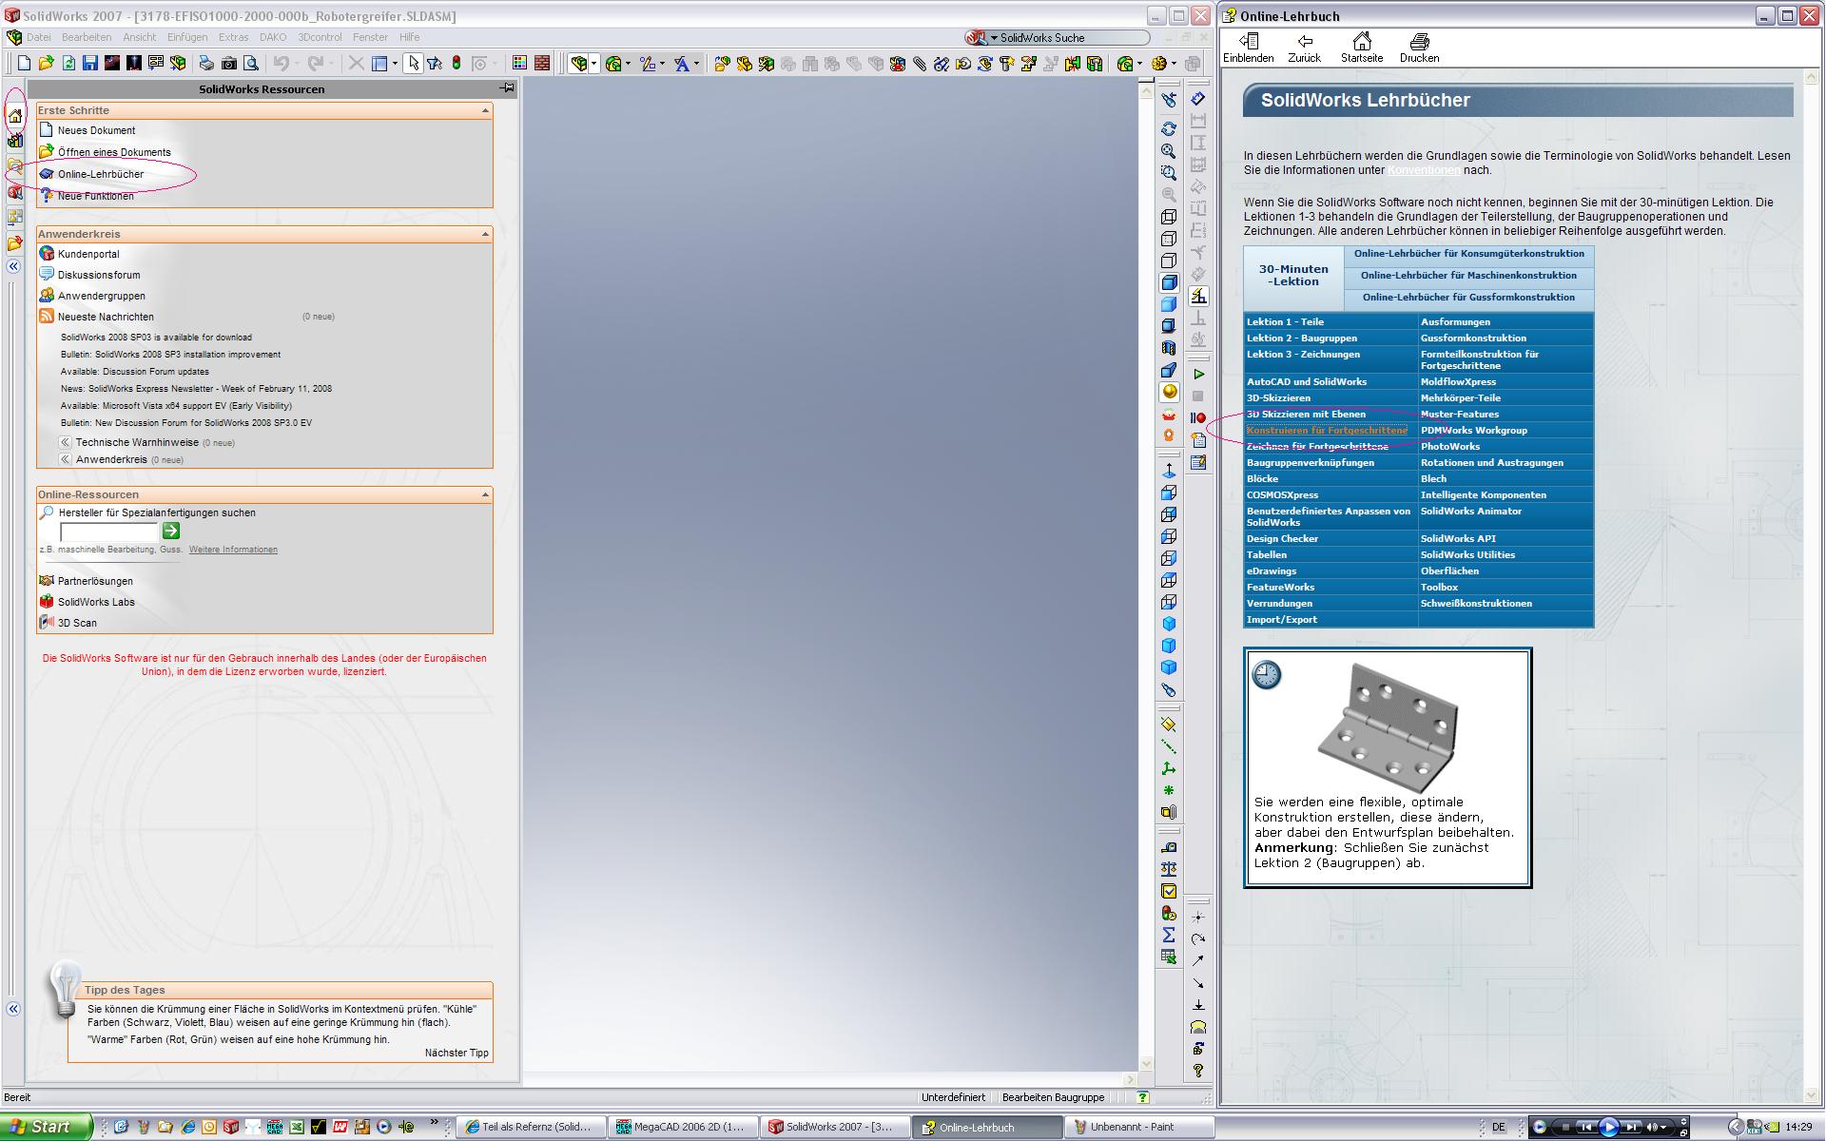
Task: Open the Kundenportal link
Action: pos(88,254)
